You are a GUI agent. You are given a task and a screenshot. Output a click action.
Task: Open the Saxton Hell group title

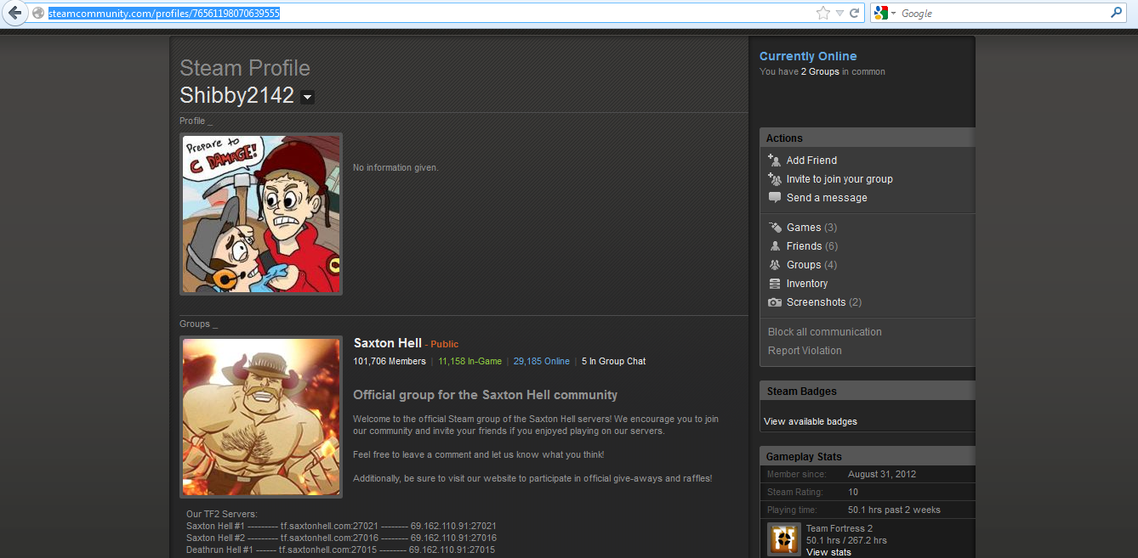pyautogui.click(x=387, y=343)
